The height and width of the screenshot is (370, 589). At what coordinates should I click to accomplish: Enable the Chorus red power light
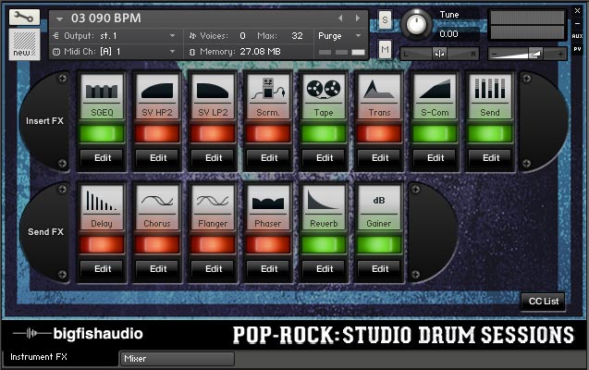(x=157, y=245)
